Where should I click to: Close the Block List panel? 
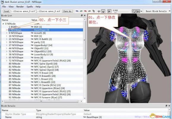pos(85,15)
